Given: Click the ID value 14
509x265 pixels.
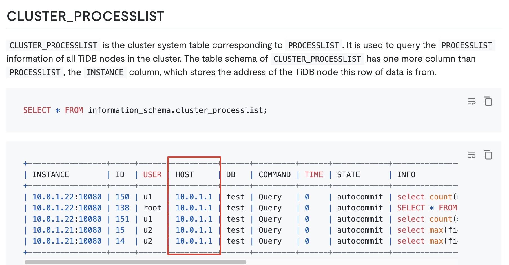Looking at the screenshot, I should (120, 241).
